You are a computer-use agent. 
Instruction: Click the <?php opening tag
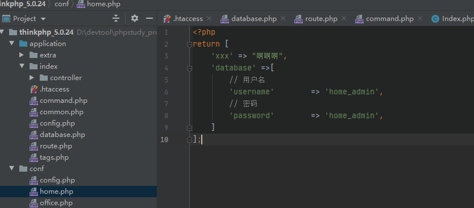[x=204, y=32]
